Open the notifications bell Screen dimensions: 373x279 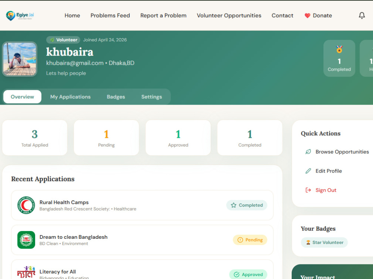361,15
